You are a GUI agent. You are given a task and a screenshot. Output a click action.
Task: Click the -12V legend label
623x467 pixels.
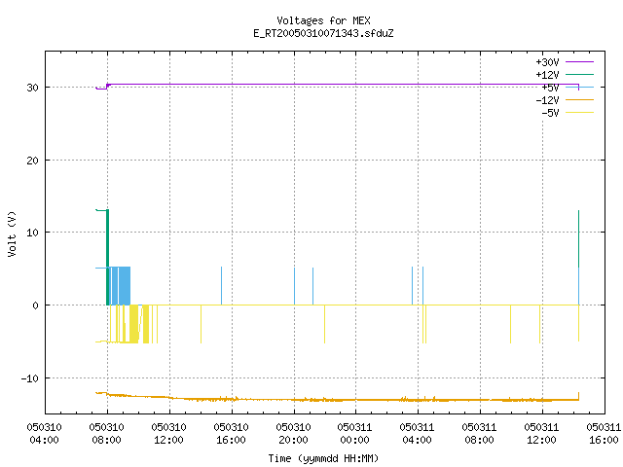[547, 100]
